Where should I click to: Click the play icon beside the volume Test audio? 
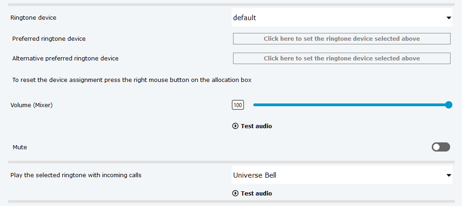(235, 126)
